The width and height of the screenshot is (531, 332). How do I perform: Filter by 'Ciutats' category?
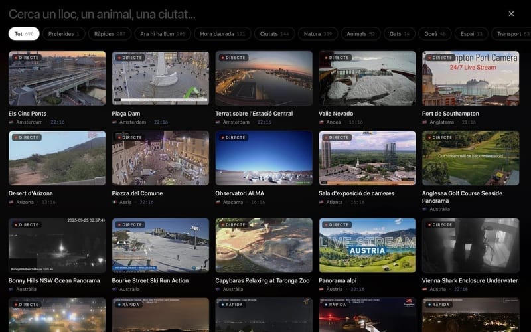click(x=274, y=34)
